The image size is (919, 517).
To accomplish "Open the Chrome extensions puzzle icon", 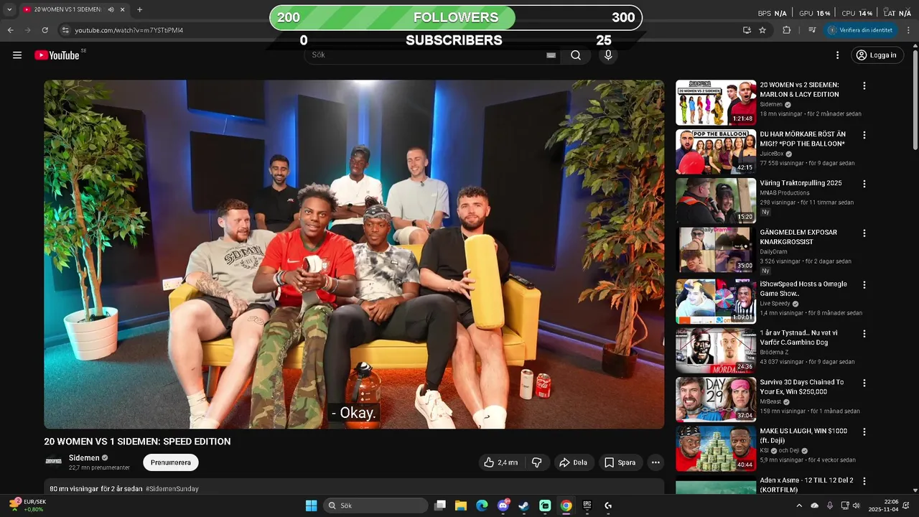I will pos(787,30).
